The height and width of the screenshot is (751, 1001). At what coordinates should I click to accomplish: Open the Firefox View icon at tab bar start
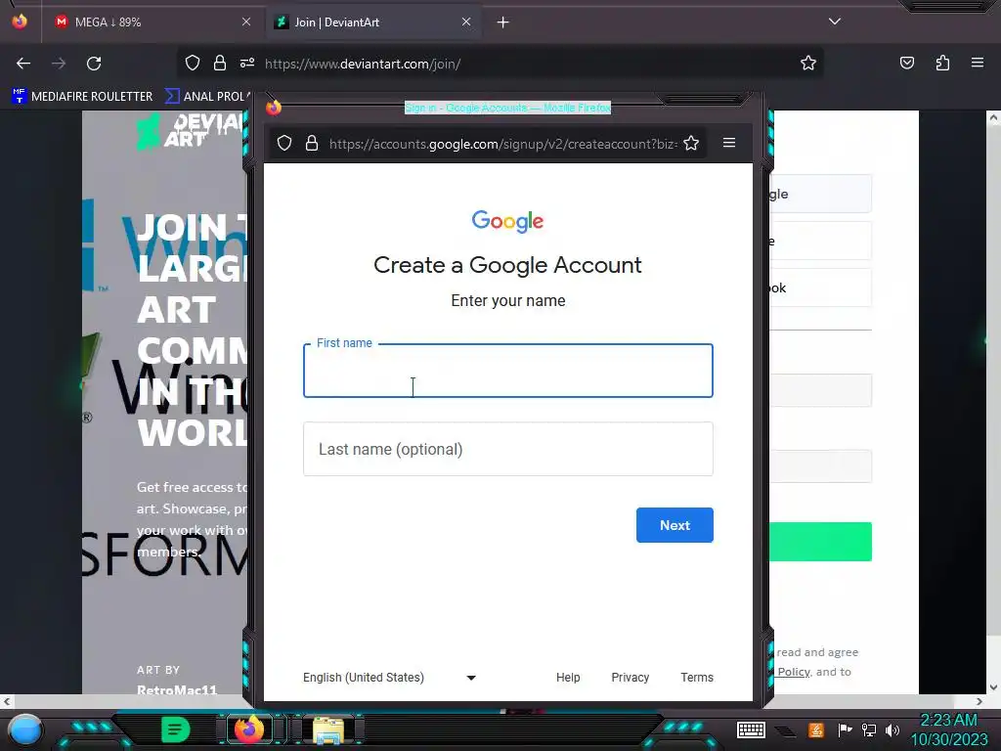(20, 22)
